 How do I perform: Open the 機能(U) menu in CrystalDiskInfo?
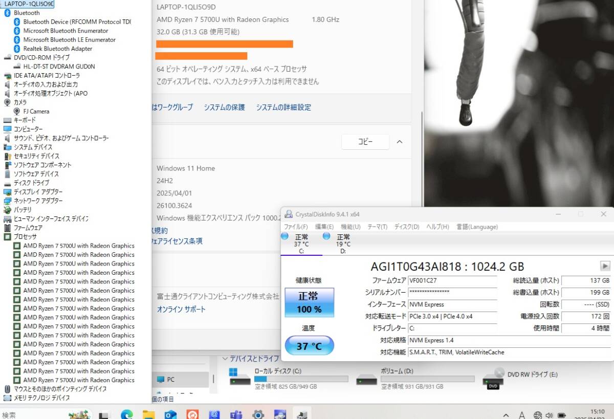pyautogui.click(x=351, y=227)
